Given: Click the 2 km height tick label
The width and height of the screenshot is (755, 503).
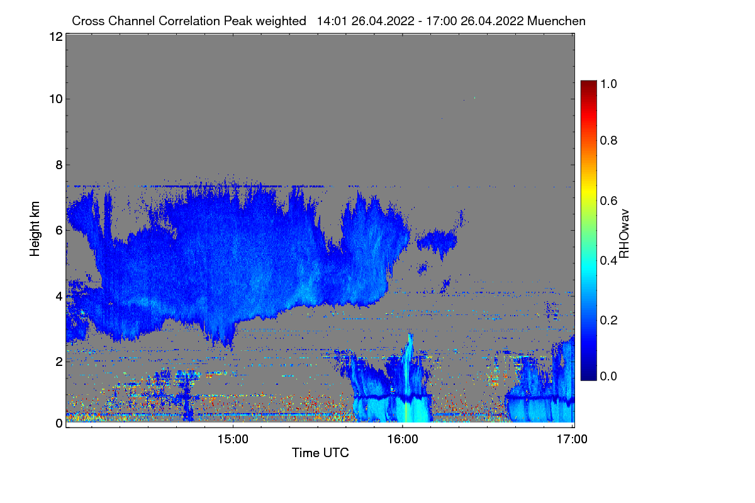Looking at the screenshot, I should 59,362.
